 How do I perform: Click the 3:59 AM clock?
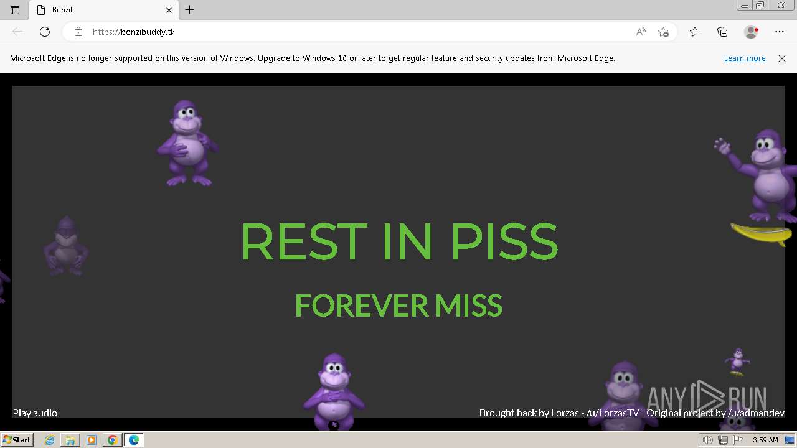(765, 440)
